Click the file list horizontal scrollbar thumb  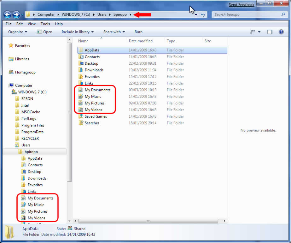tap(148, 221)
